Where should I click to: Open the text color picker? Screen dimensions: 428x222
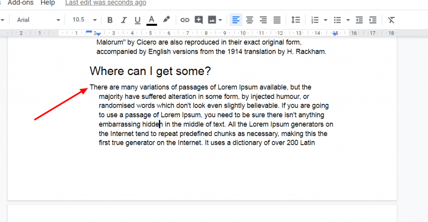coord(152,20)
